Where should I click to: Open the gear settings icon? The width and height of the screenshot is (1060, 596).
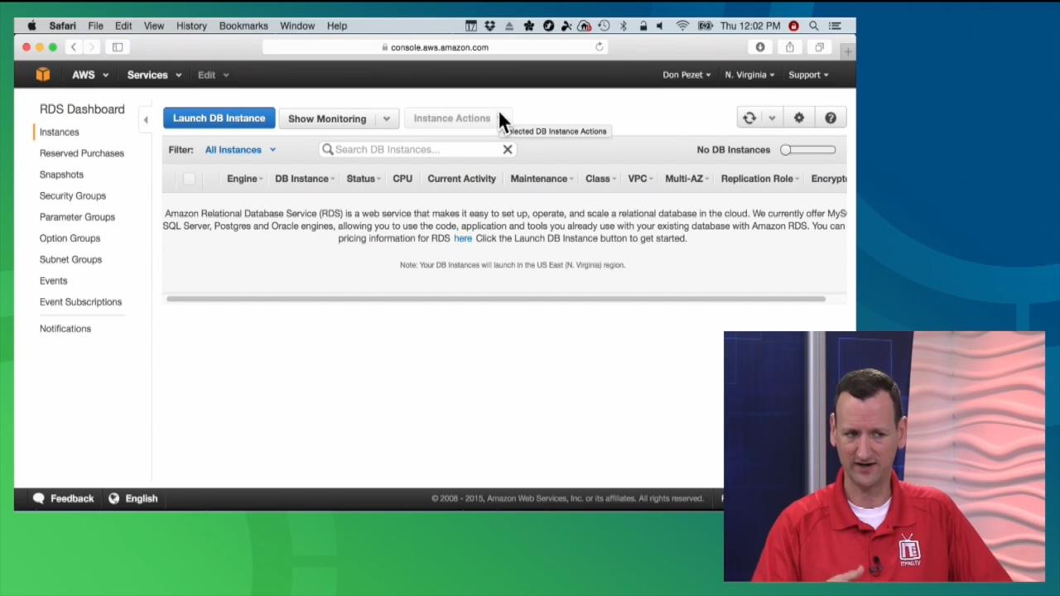pyautogui.click(x=799, y=118)
